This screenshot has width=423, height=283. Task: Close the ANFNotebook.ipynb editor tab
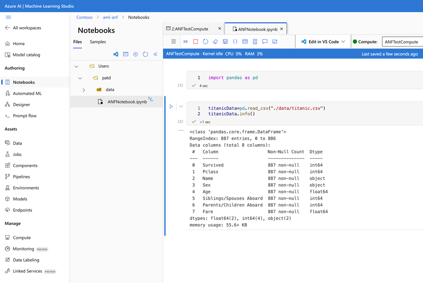click(x=282, y=29)
